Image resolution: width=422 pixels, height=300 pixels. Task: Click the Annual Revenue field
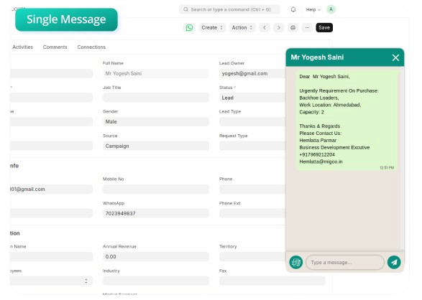point(155,256)
